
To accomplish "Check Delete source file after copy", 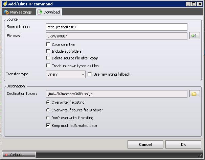I will point(48,58).
